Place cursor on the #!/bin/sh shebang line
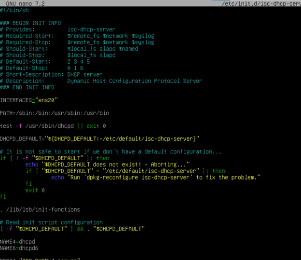301x260 pixels. point(14,10)
